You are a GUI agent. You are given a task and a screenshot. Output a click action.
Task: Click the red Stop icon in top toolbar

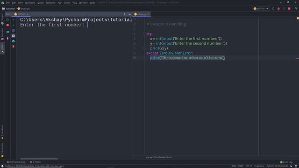click(289, 8)
